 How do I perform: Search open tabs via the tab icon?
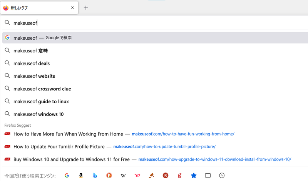tap(208, 176)
